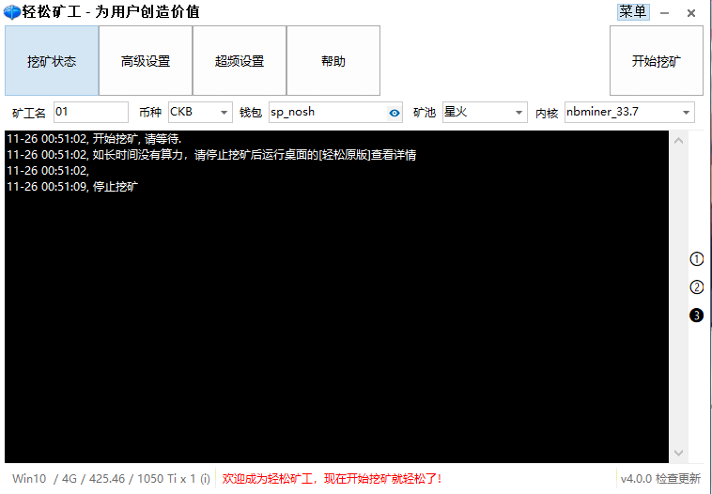Click the 开始挖矿 button
The height and width of the screenshot is (494, 712).
coord(657,60)
